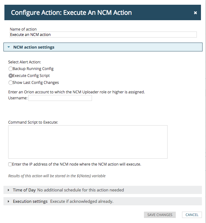Click the NCM action settings collapse triangle
This screenshot has width=206, height=223.
[x=9, y=47]
